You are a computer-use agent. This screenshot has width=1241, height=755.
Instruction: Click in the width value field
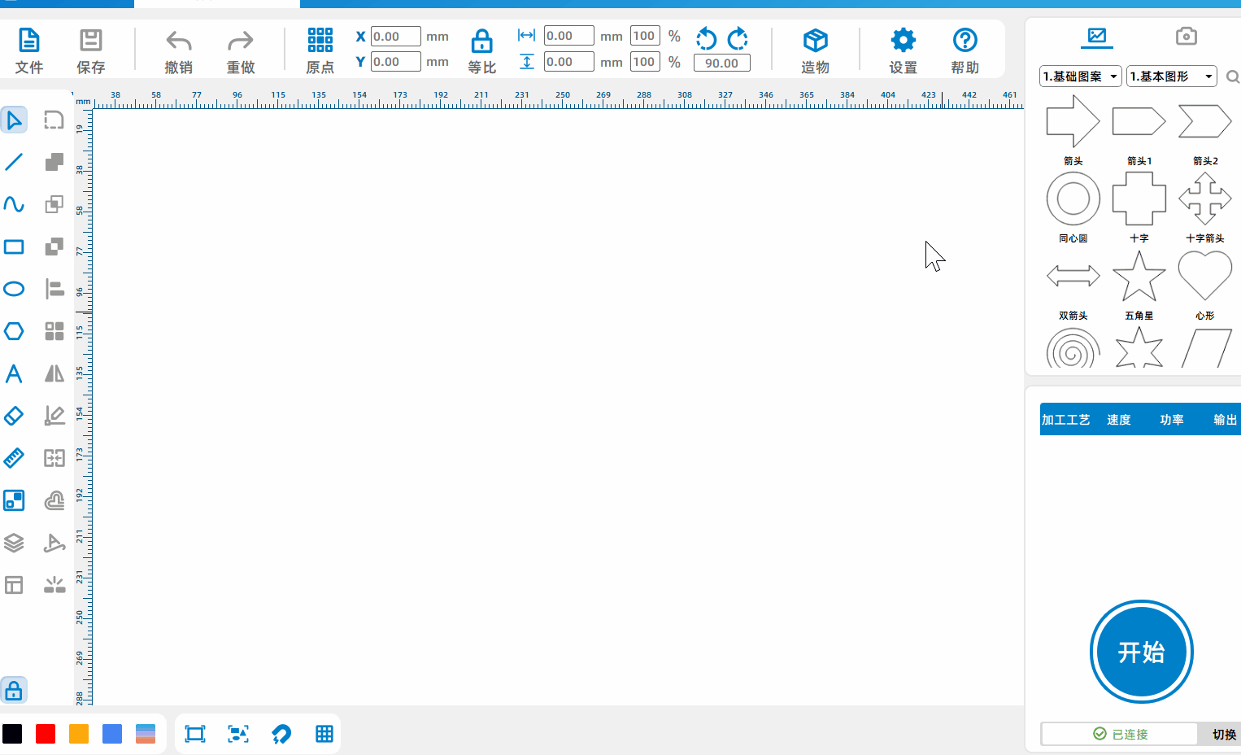click(x=568, y=36)
